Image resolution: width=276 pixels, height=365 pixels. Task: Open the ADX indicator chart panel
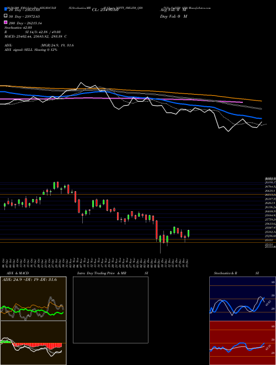point(33,299)
